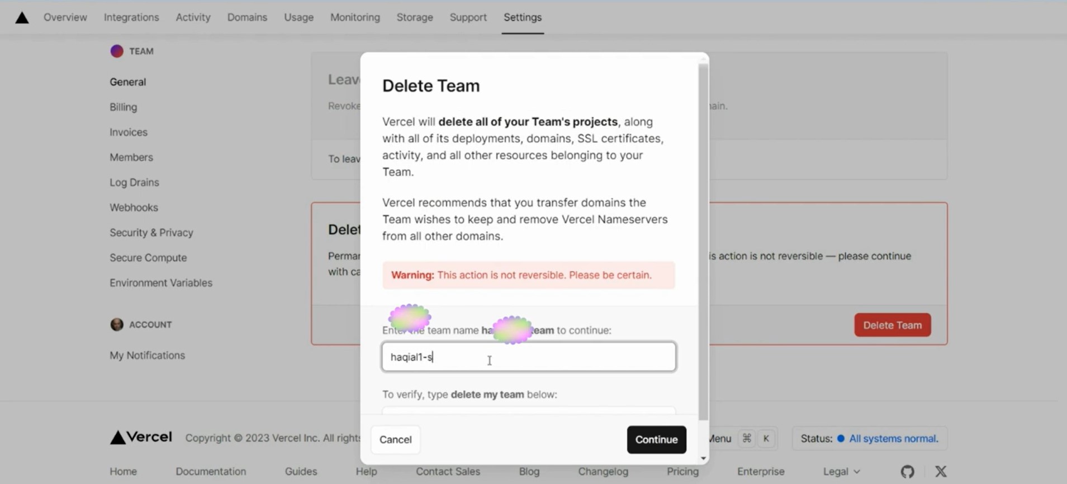Open the All systems normal status link
This screenshot has width=1067, height=484.
point(894,439)
